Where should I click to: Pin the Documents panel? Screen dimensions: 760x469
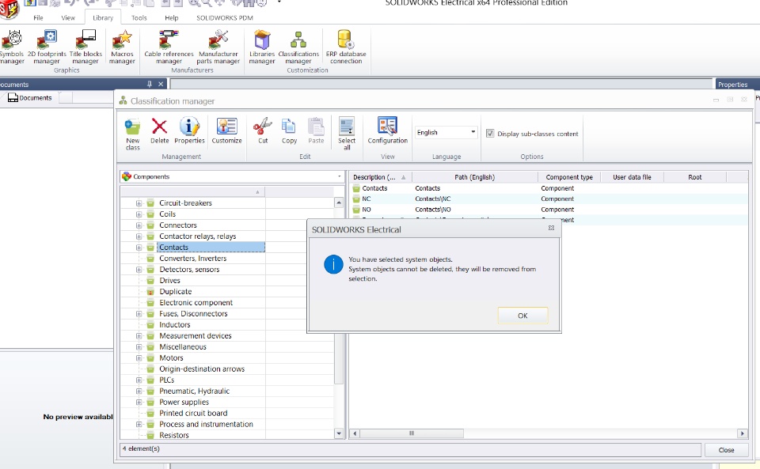point(150,84)
